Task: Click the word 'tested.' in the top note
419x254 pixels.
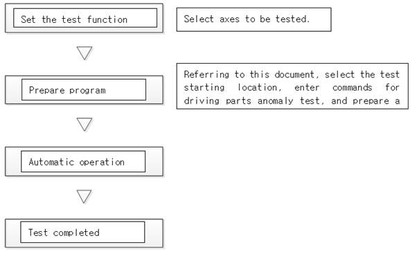Action: (292, 19)
